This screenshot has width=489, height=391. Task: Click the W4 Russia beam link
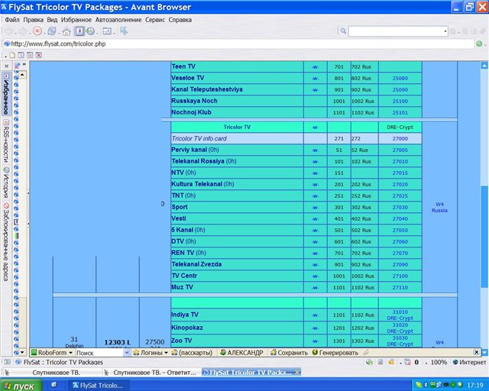click(x=439, y=207)
